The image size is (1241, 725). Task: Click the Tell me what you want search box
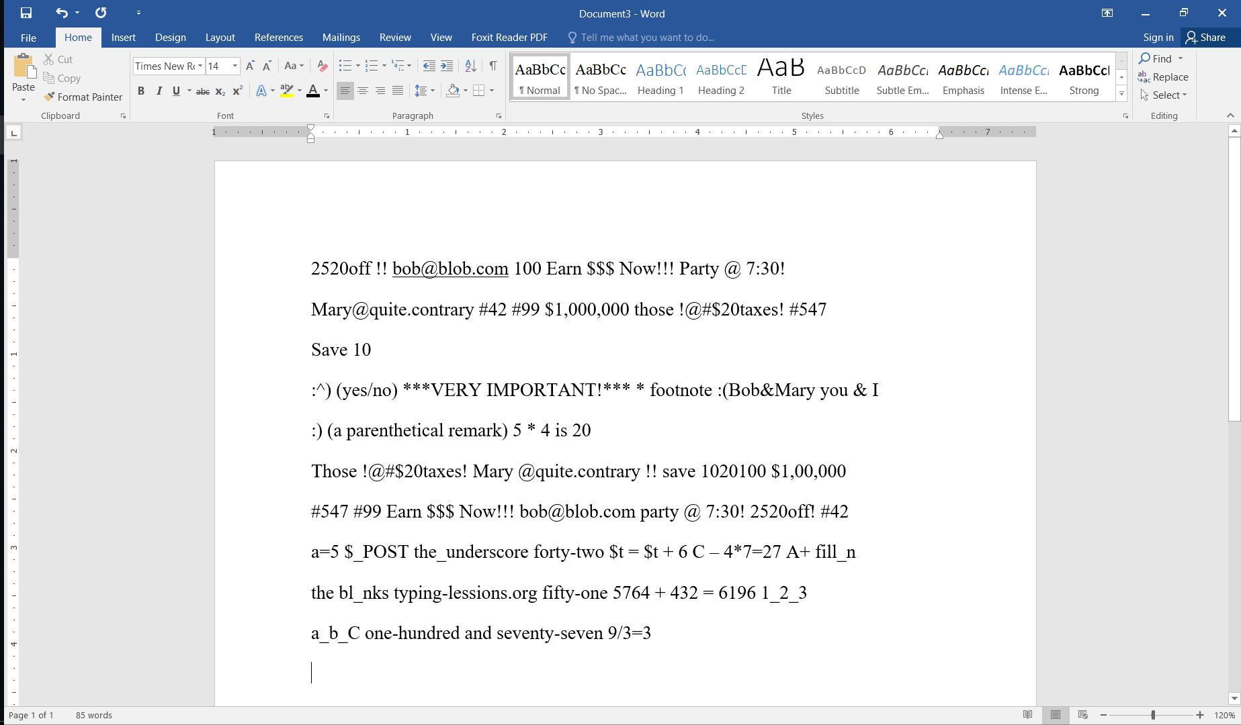(647, 38)
